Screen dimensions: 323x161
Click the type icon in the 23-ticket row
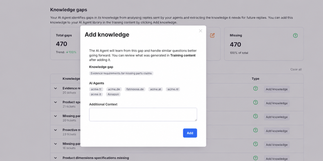(x=255, y=130)
